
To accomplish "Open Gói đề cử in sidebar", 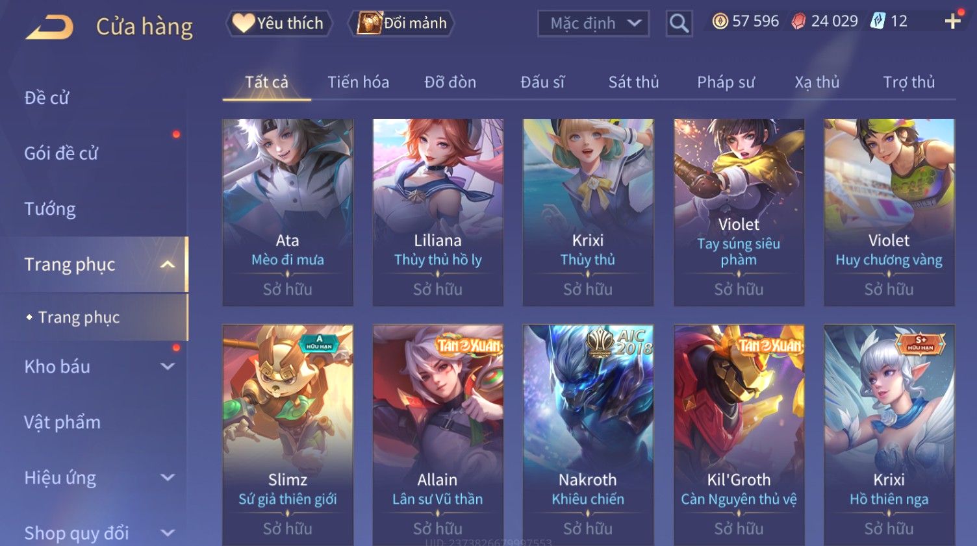I will tap(61, 153).
